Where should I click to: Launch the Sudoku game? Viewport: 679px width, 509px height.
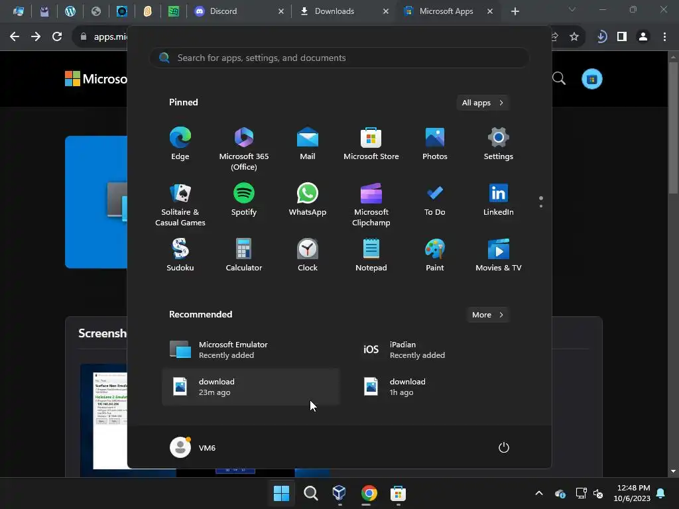pos(180,255)
